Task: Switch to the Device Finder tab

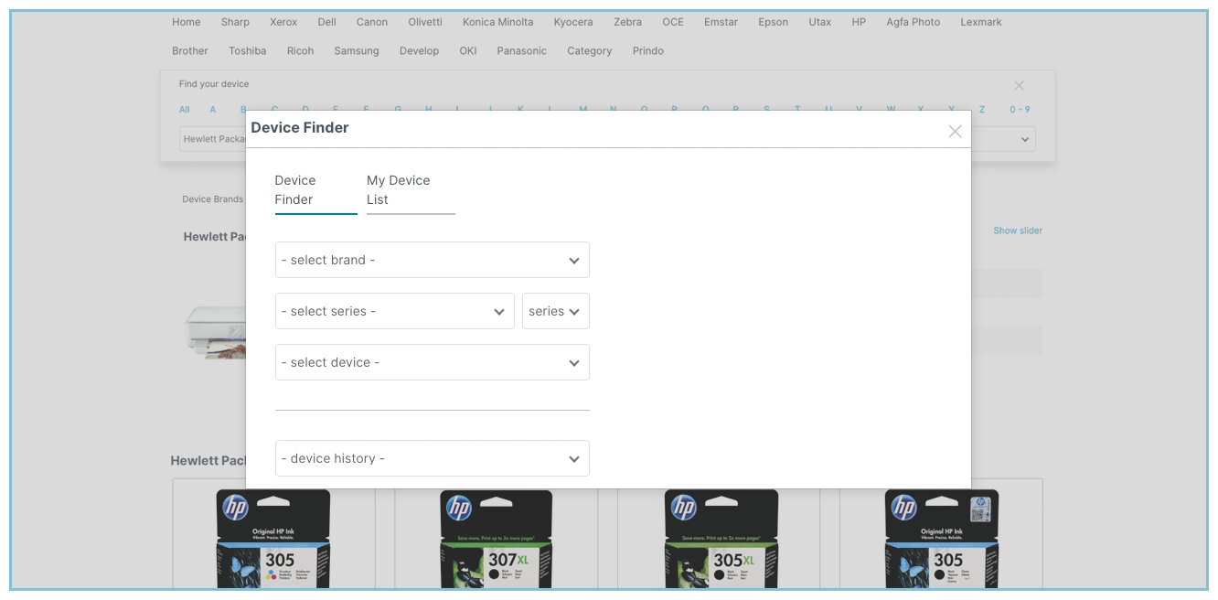Action: pos(315,190)
